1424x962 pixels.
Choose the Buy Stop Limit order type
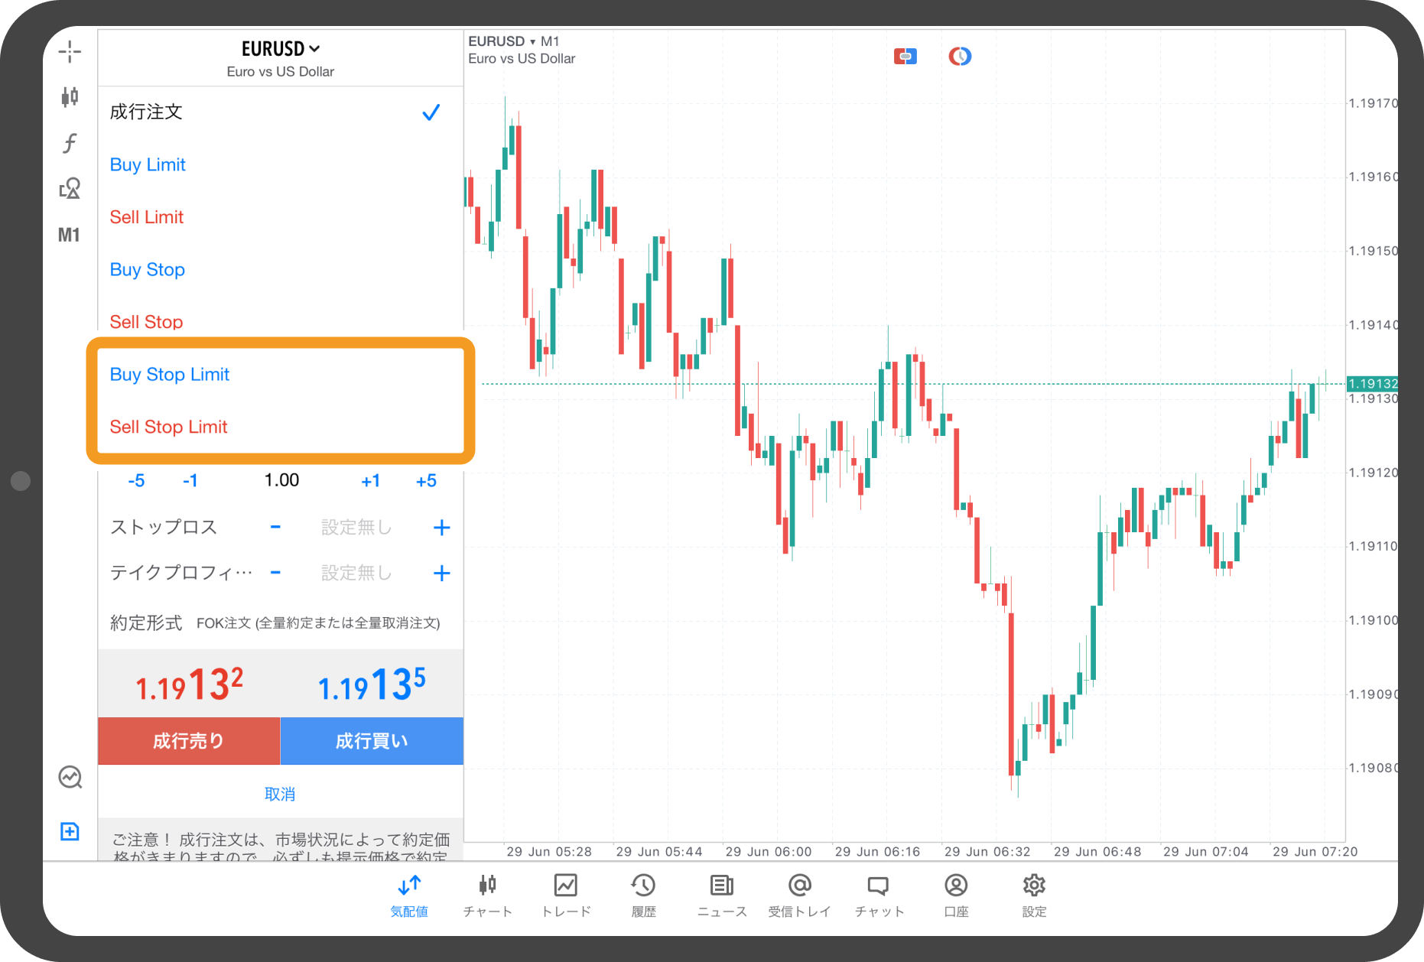point(170,375)
